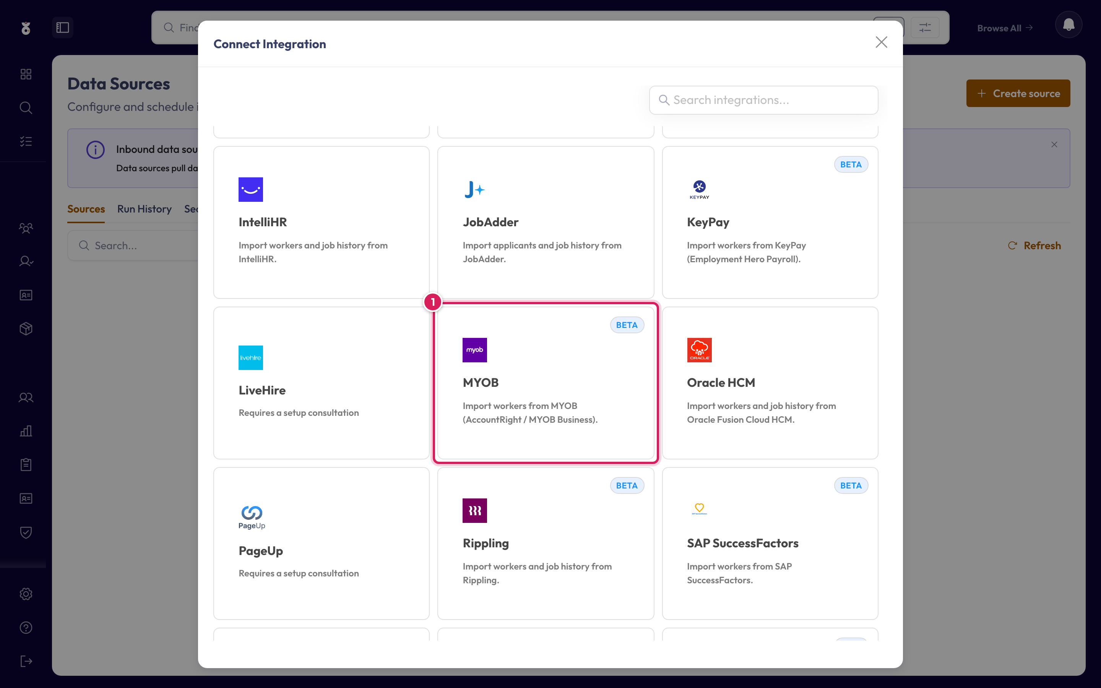Click the Create source button
This screenshot has height=688, width=1101.
(x=1018, y=93)
